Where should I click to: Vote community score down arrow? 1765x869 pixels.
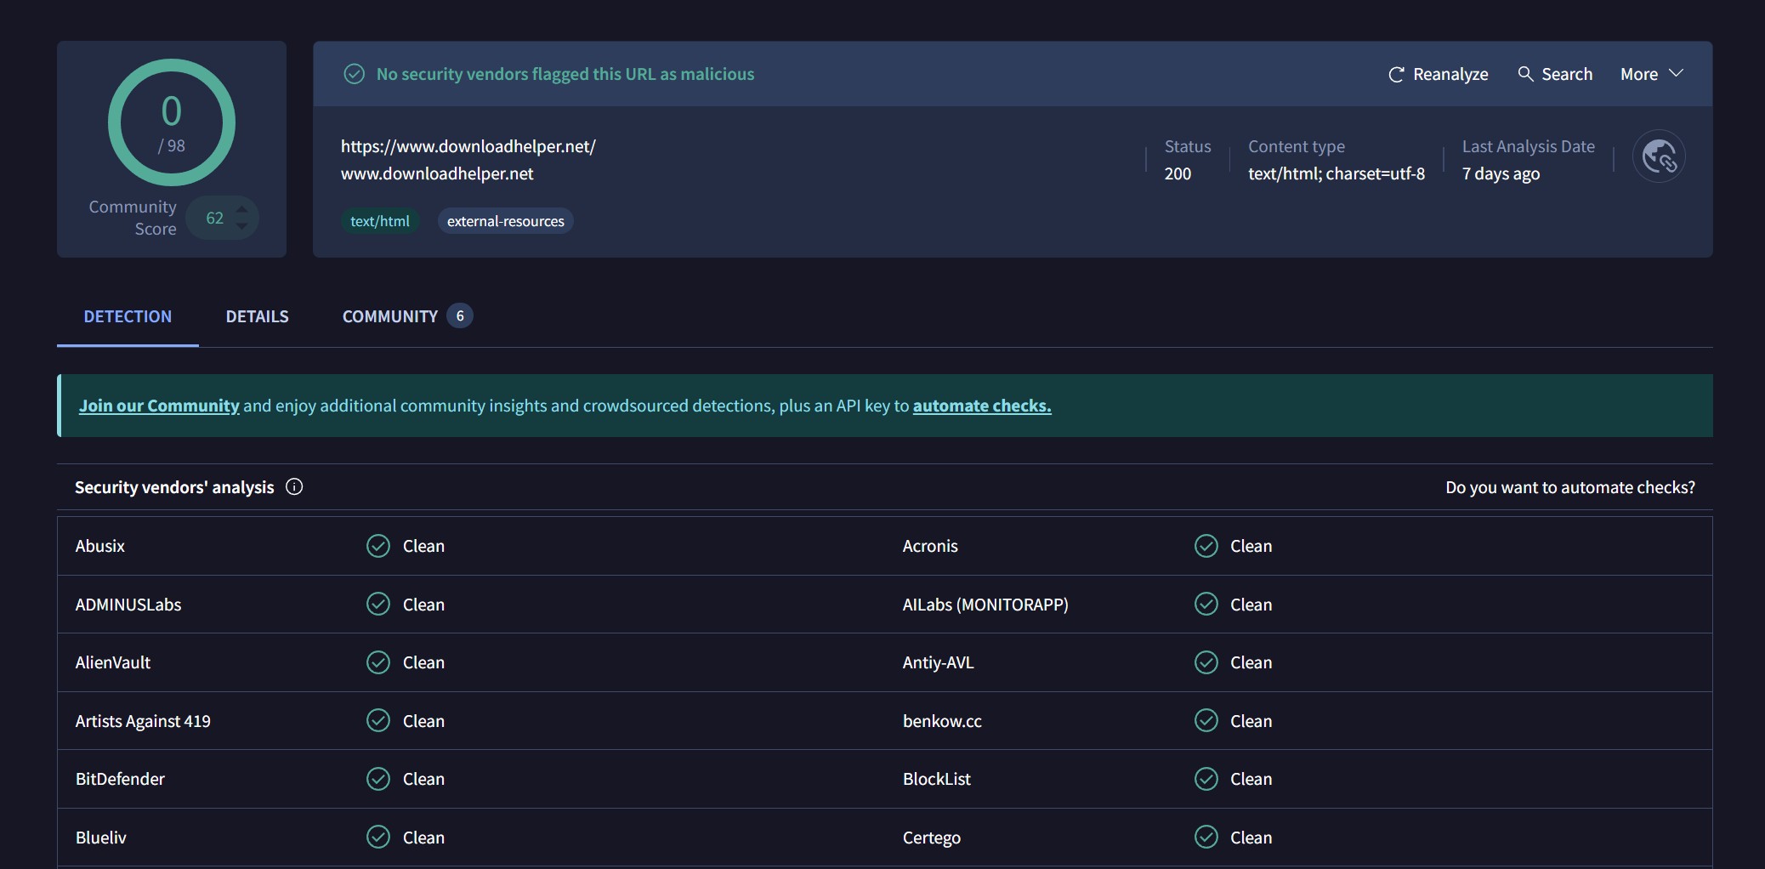[x=242, y=226]
